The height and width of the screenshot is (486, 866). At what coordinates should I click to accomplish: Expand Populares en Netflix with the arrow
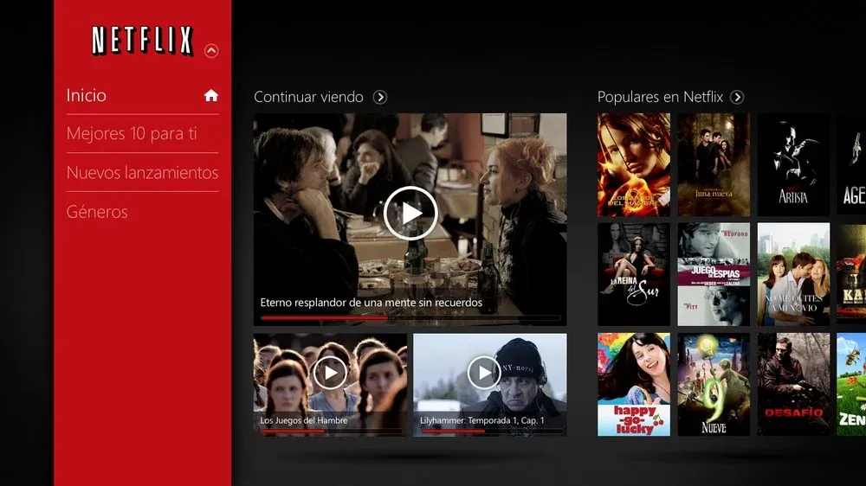tap(737, 98)
